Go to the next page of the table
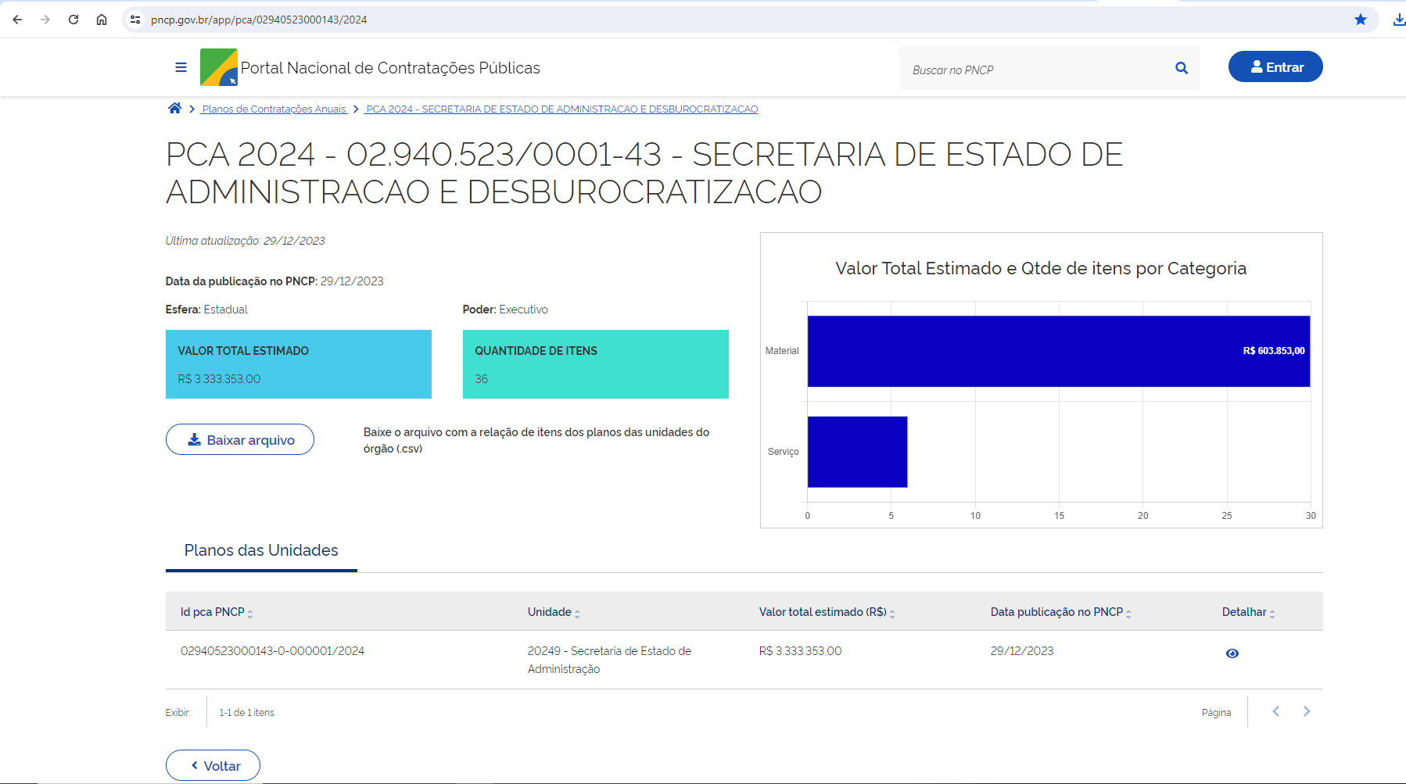The height and width of the screenshot is (784, 1406). coord(1307,711)
